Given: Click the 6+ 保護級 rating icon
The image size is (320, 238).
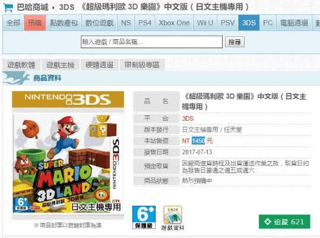Looking at the screenshot, I should 144,217.
